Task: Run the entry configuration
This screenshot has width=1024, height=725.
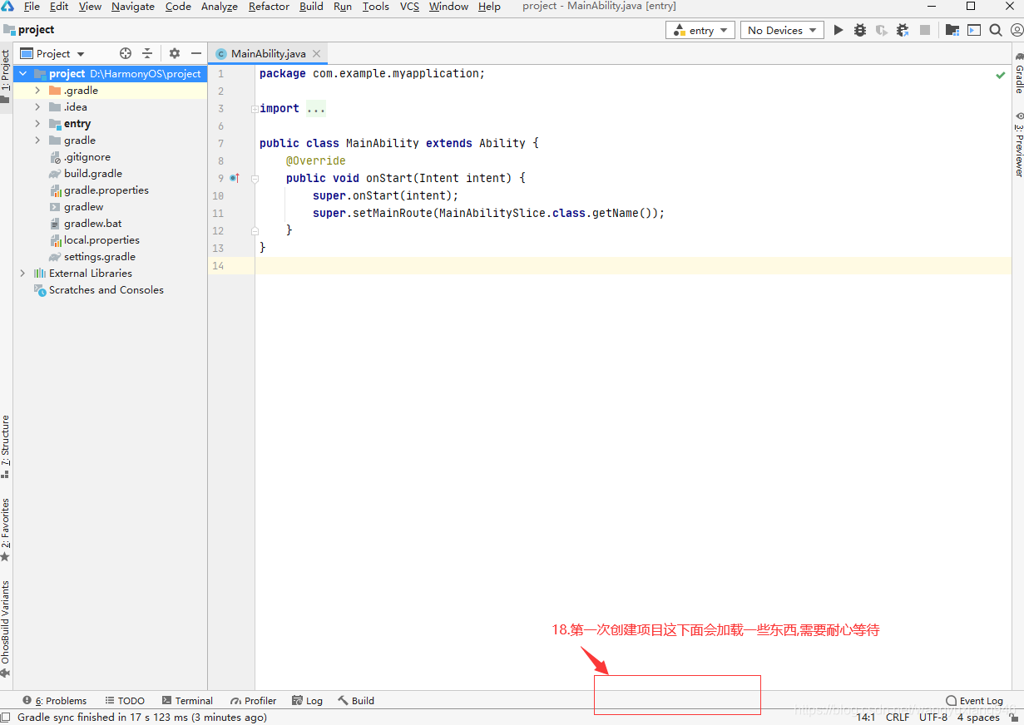Action: [838, 30]
